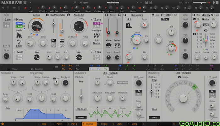Click the Intro section button
This screenshot has width=220, height=126.
pyautogui.click(x=44, y=124)
